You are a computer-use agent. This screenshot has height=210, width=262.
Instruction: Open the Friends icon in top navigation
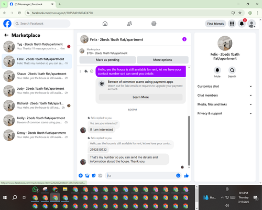pos(129,24)
